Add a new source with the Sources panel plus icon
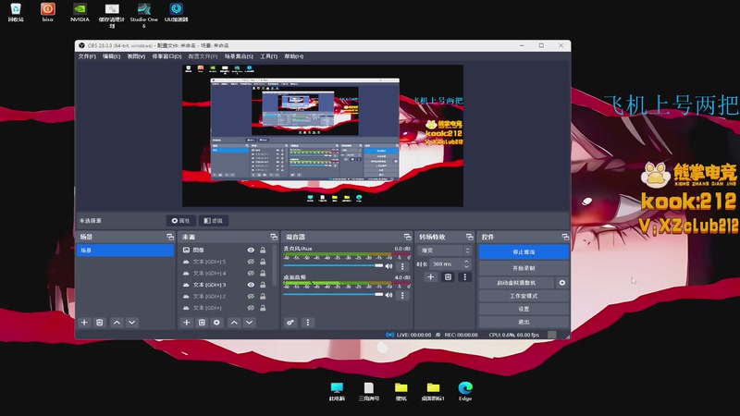Image resolution: width=740 pixels, height=416 pixels. [187, 322]
